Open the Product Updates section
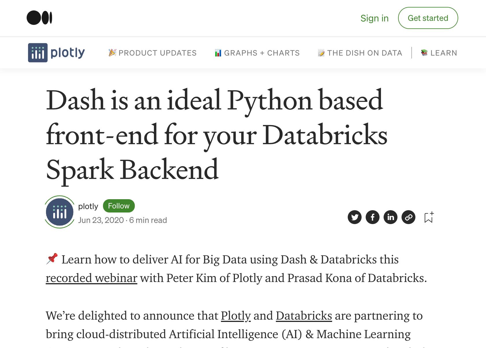 [x=152, y=53]
